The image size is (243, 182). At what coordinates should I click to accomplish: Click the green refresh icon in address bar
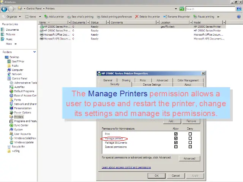click(181, 9)
